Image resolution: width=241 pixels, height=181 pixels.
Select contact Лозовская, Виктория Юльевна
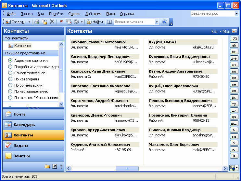[183, 115]
